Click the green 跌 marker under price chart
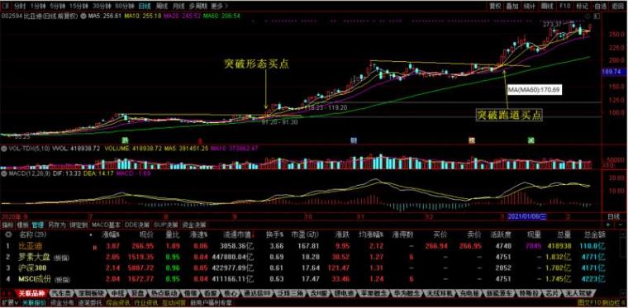628x308 pixels. (x=126, y=140)
